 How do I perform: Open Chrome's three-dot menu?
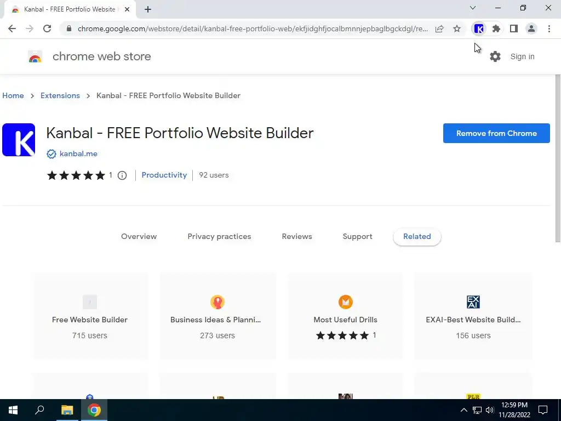pos(549,29)
